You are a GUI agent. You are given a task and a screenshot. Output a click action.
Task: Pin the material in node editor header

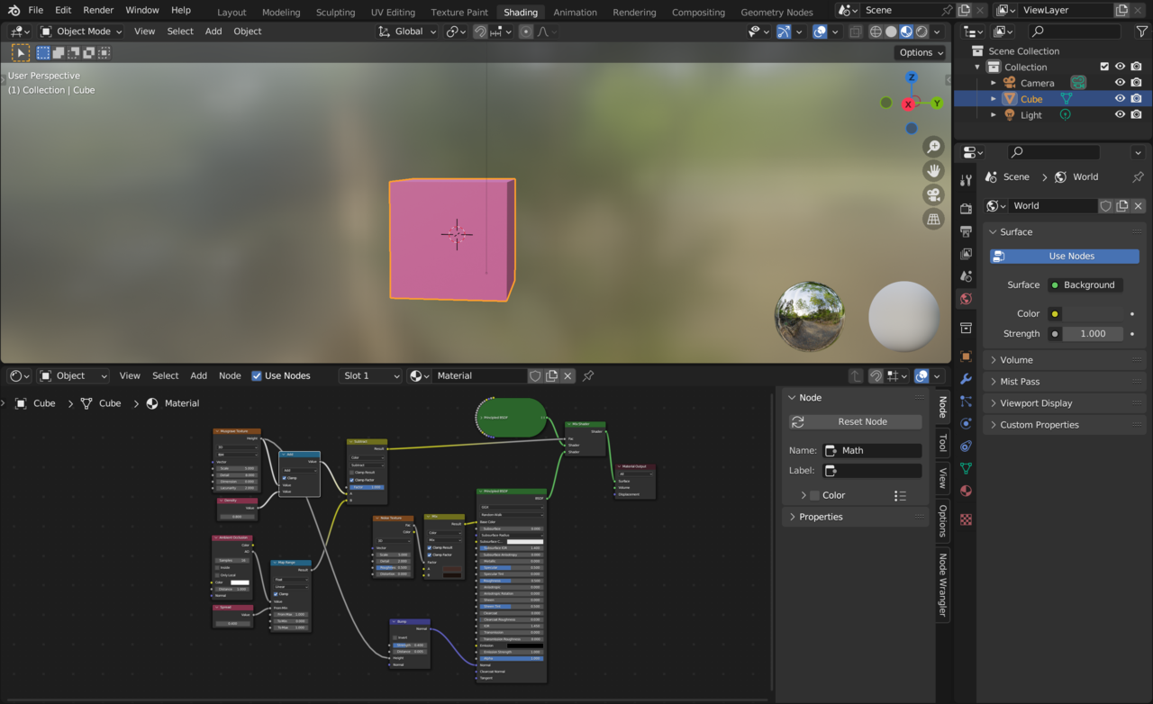click(588, 375)
